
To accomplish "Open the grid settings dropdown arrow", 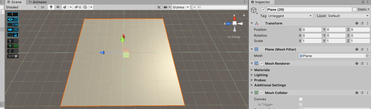I will point(91,7).
